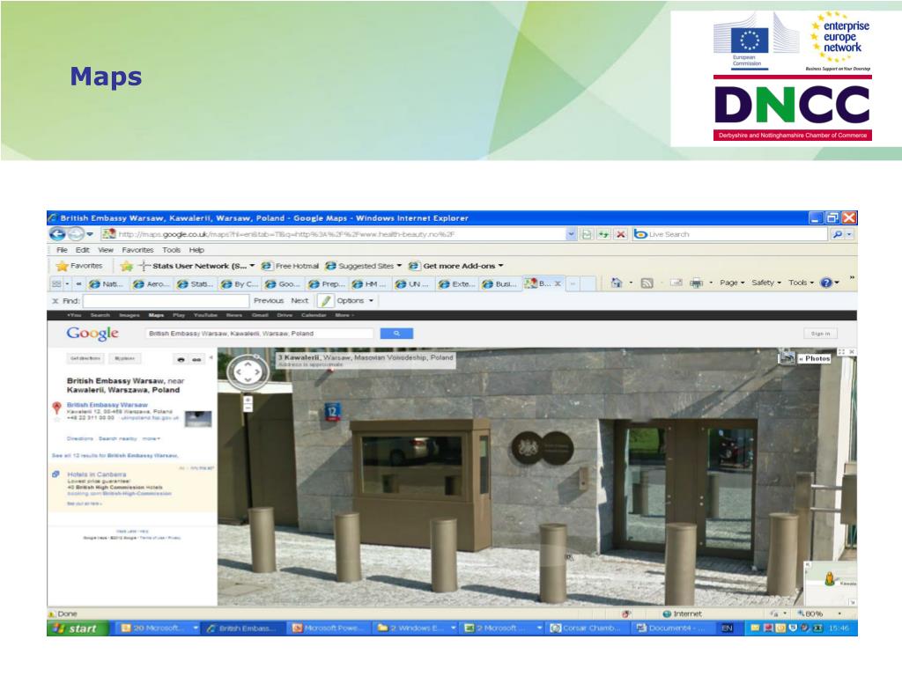Expand Stats User Network dropdown arrow
The width and height of the screenshot is (902, 676).
tap(252, 266)
